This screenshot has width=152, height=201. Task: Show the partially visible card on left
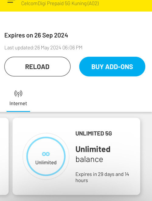[4, 156]
